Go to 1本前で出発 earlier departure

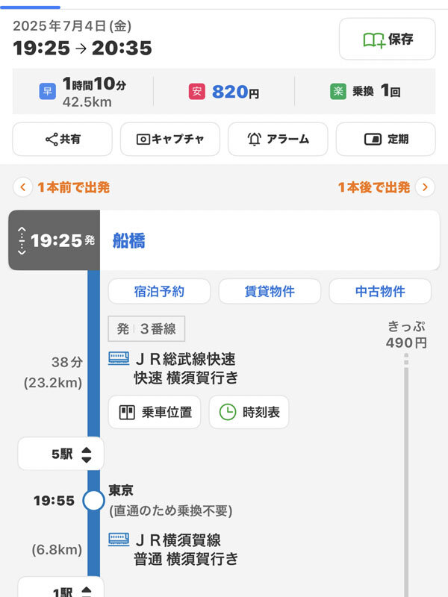[x=63, y=187]
